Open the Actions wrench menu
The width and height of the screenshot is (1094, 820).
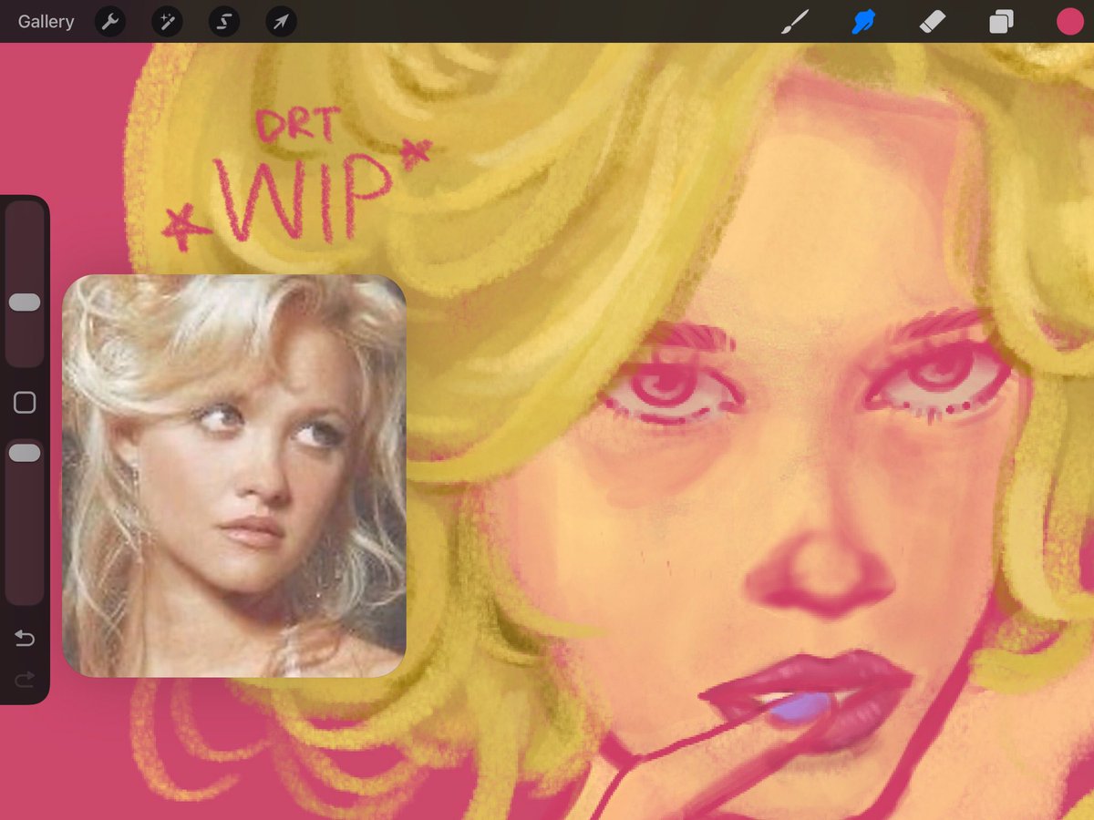point(110,22)
